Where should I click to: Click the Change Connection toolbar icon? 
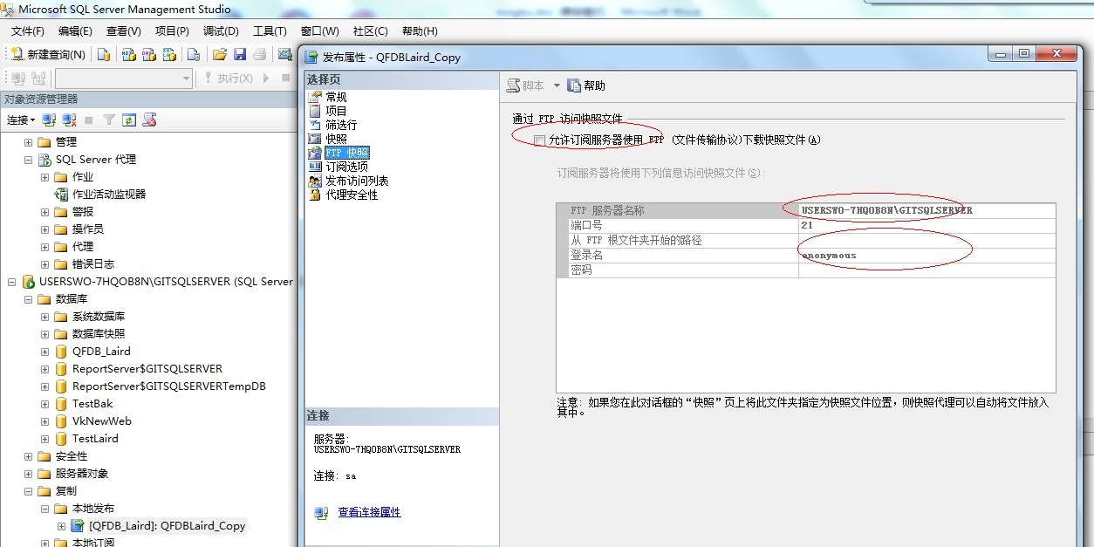coord(38,79)
